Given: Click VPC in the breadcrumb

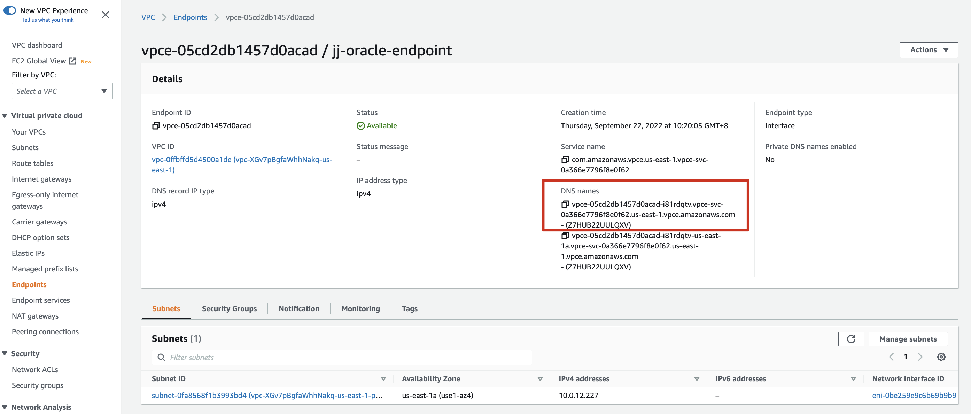Looking at the screenshot, I should click(x=148, y=17).
